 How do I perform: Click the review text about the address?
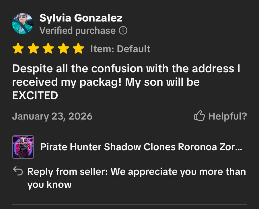[x=126, y=82]
